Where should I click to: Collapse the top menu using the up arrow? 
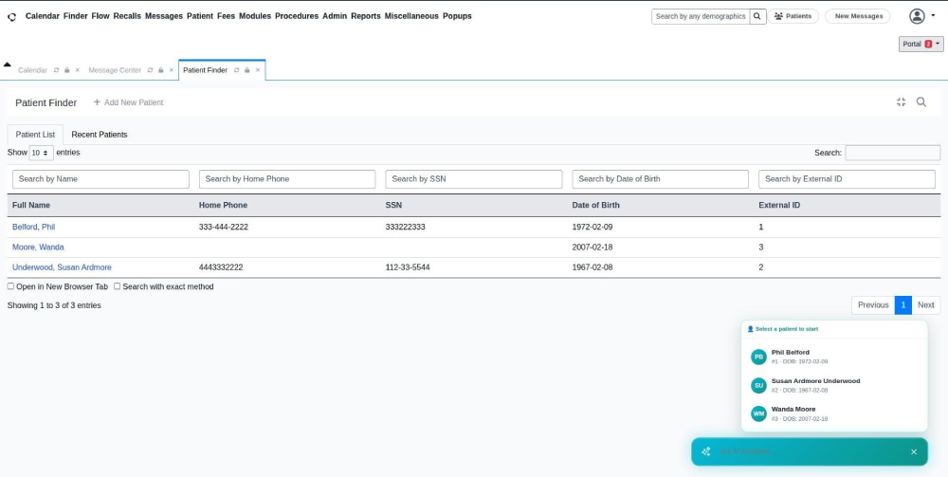[8, 64]
